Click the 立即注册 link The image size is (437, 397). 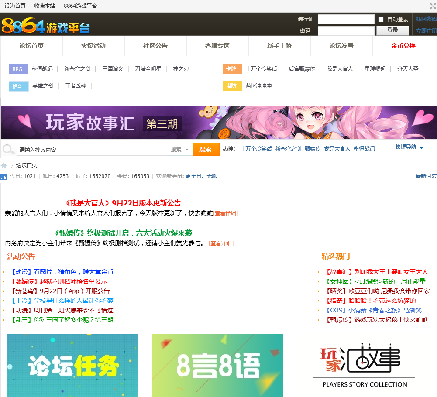(x=426, y=31)
